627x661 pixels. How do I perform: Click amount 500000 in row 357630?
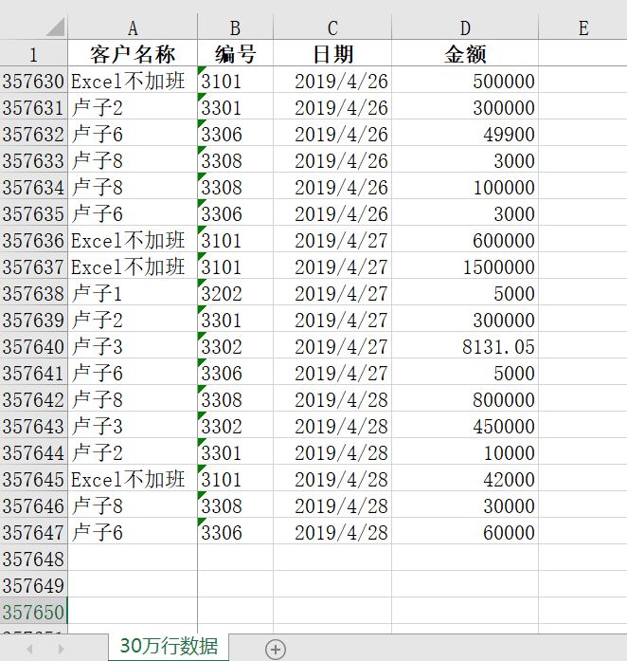pyautogui.click(x=465, y=80)
